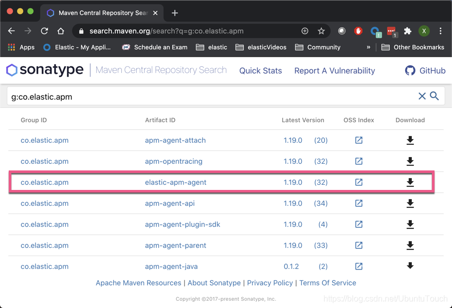Open a new browser tab
The image size is (452, 308).
click(175, 13)
